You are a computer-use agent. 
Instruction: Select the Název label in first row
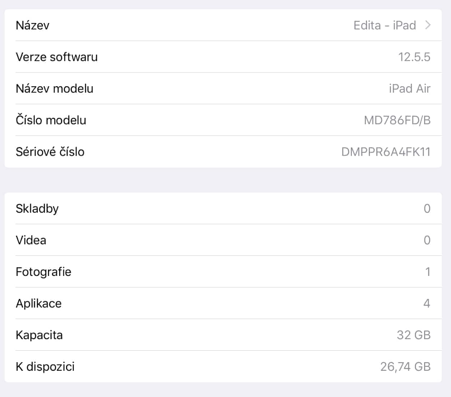[33, 25]
